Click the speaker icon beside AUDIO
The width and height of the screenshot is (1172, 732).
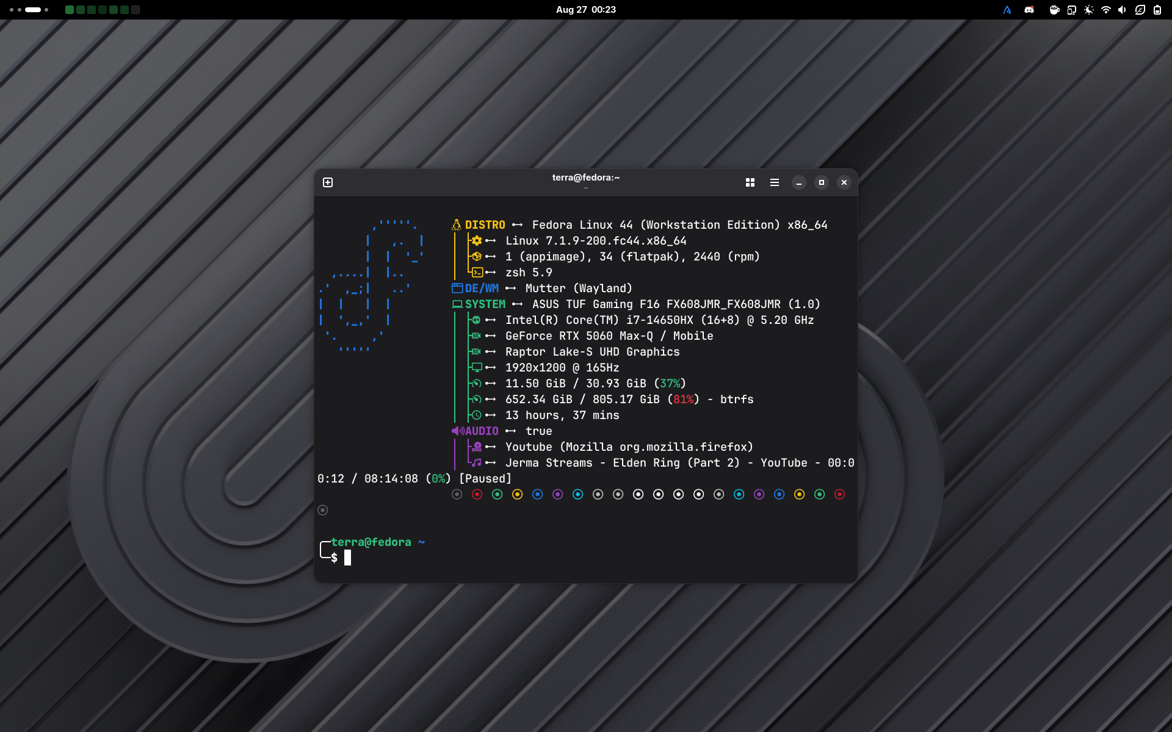458,431
